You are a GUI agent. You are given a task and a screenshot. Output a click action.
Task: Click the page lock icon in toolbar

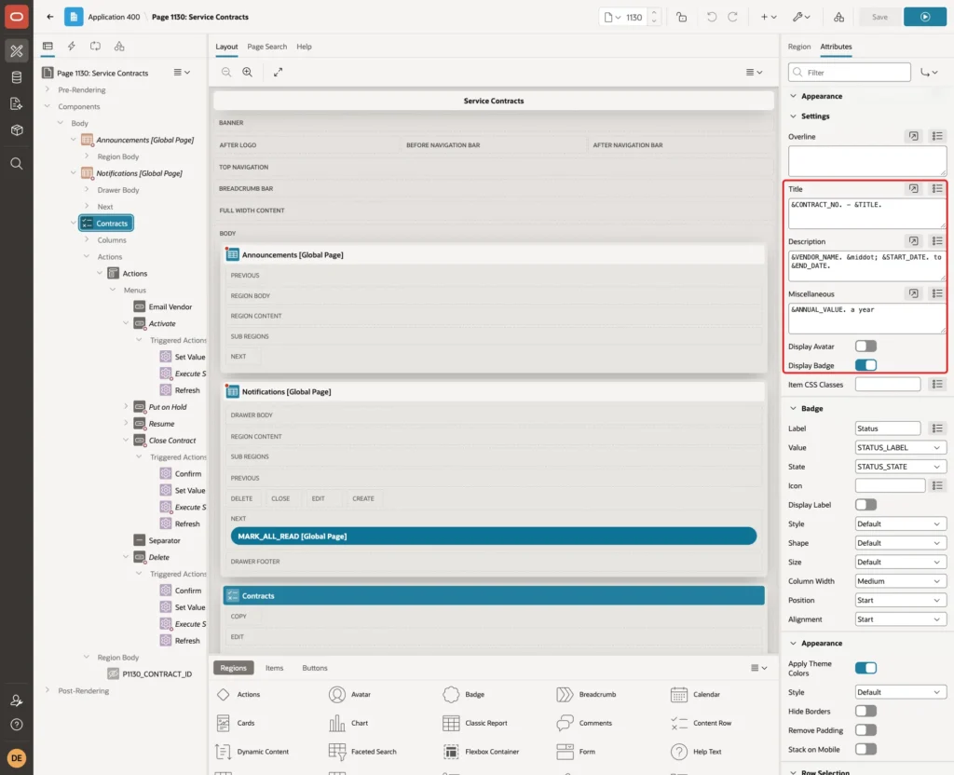pos(681,17)
